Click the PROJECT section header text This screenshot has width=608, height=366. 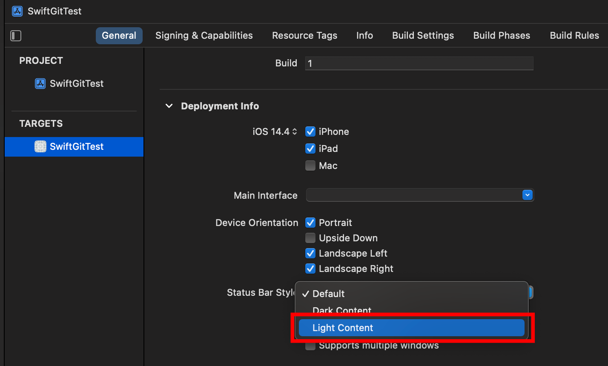coord(41,61)
